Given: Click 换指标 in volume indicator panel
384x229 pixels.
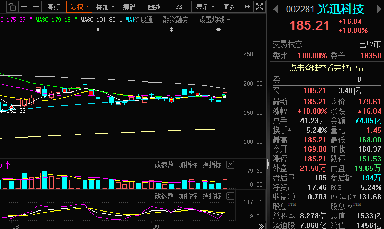Looking at the screenshot, I should point(212,164).
